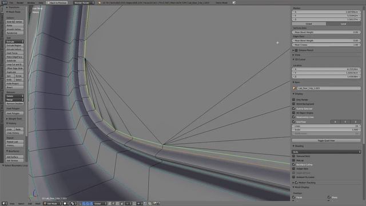
Task: Open the Help menu
Action: [41, 2]
